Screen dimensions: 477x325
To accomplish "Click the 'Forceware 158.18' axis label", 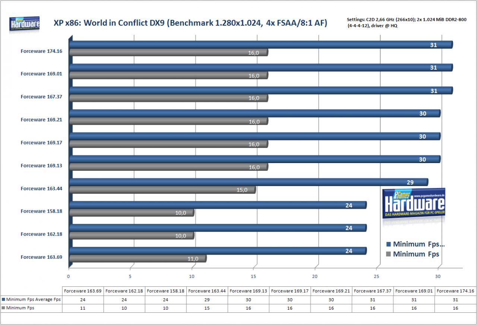I will [41, 211].
